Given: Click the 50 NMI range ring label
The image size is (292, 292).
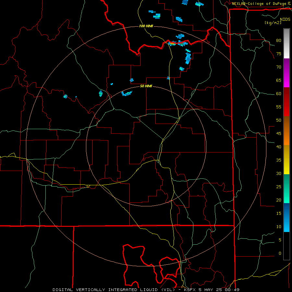Looking at the screenshot, I should click(146, 86).
